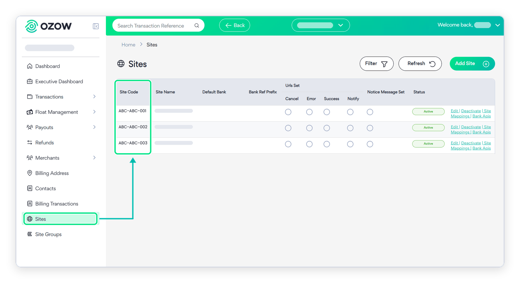520x283 pixels.
Task: Click Add Site button
Action: (x=472, y=64)
